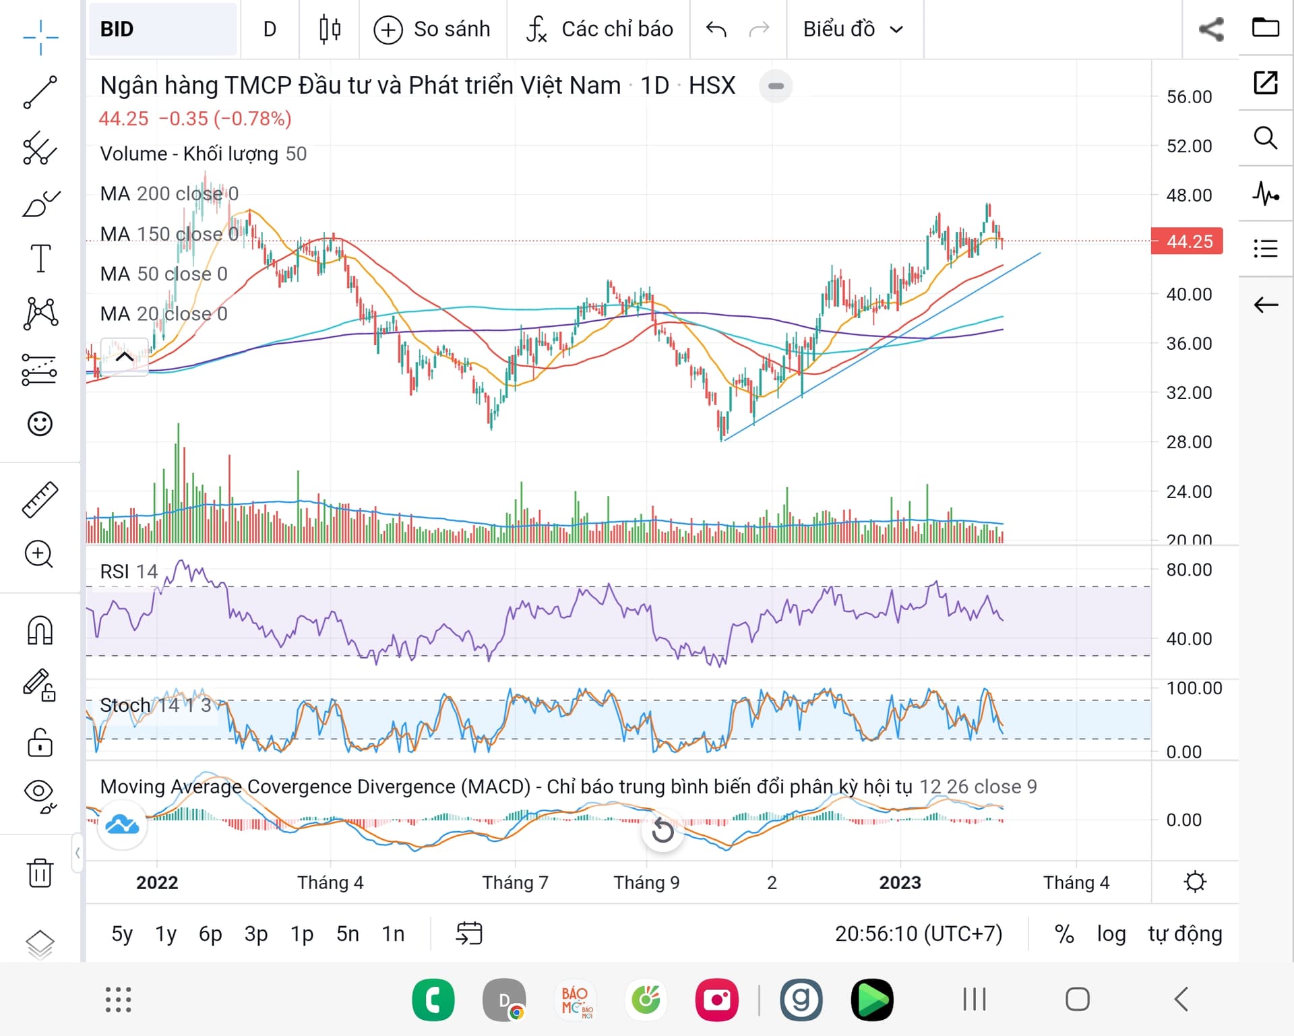1294x1036 pixels.
Task: Select the ruler measure tool
Action: [40, 499]
